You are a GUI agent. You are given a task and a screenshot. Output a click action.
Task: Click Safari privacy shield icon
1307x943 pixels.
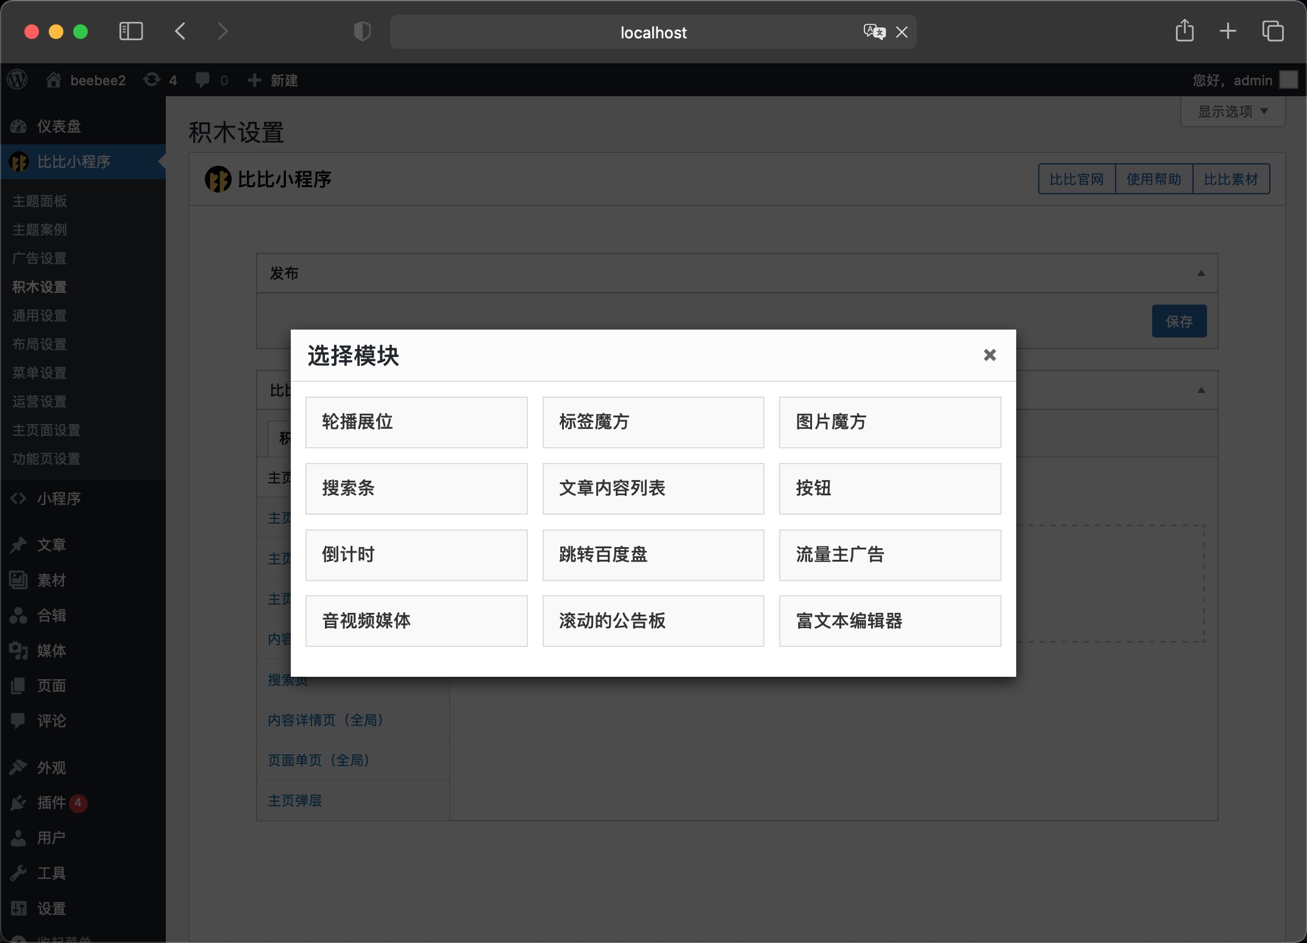(362, 31)
